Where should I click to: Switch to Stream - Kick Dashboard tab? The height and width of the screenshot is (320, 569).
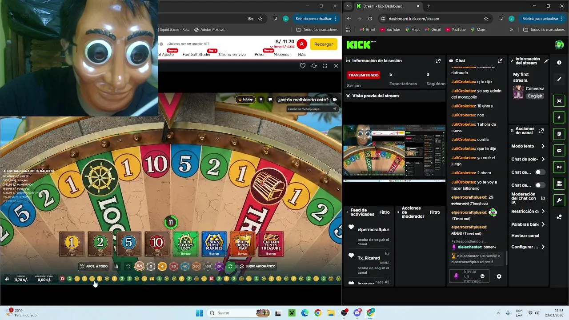(388, 6)
